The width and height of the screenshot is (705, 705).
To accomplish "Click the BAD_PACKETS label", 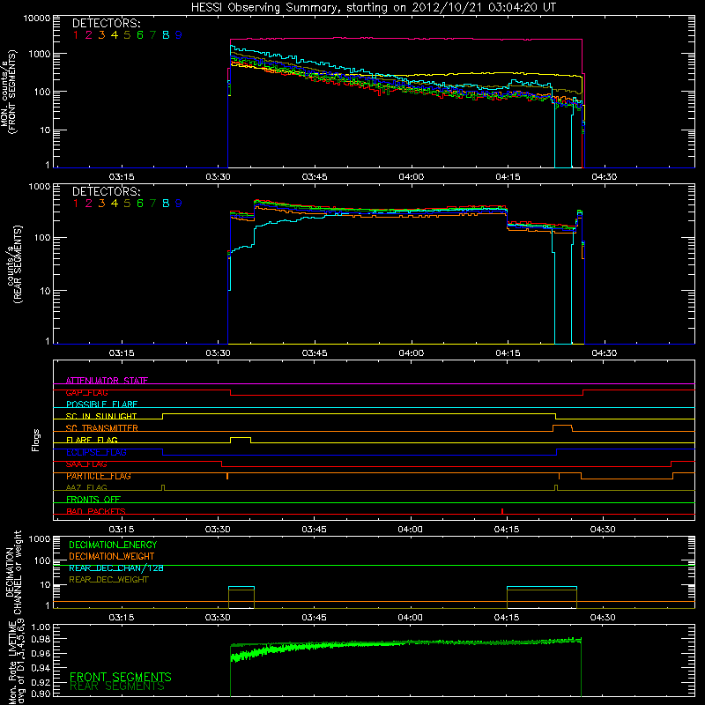I will click(96, 511).
